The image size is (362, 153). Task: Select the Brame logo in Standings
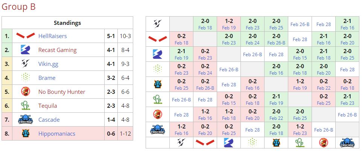tap(26, 78)
